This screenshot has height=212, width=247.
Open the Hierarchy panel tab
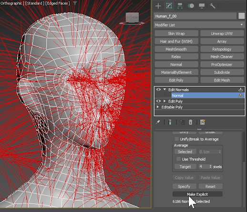(180, 6)
